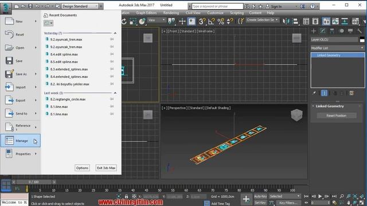The height and width of the screenshot is (206, 367).
Task: Click the large Set Keys plus button
Action: 246,199
